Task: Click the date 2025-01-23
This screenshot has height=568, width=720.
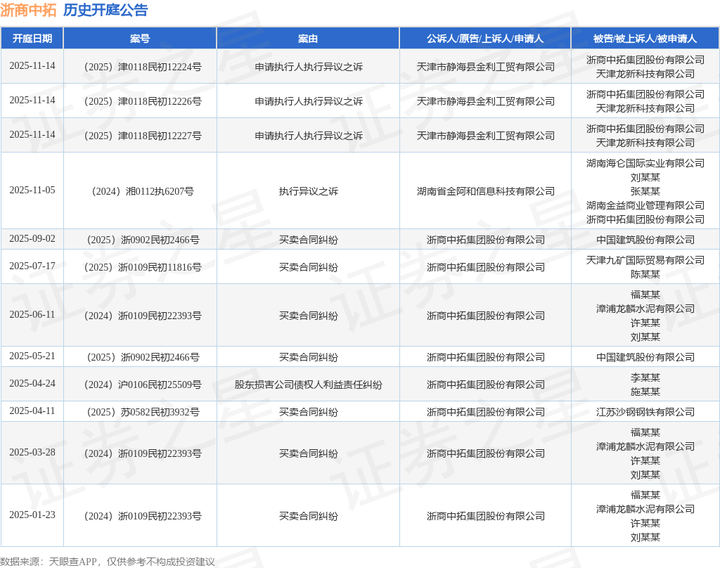Action: pos(32,515)
